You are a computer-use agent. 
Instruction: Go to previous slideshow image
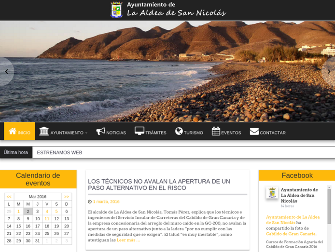coord(6,71)
